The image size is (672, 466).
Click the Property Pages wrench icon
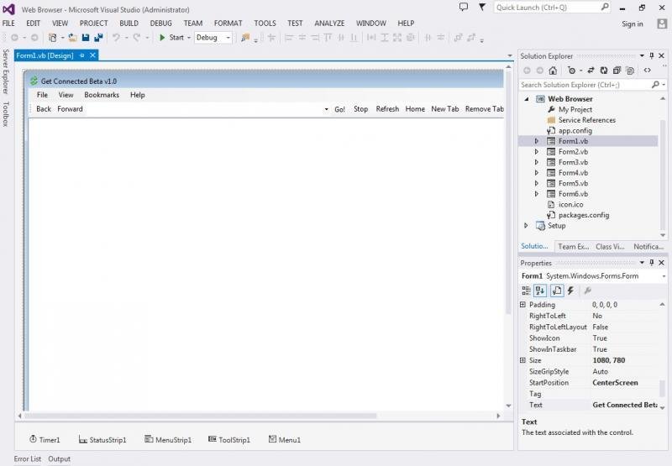(587, 291)
